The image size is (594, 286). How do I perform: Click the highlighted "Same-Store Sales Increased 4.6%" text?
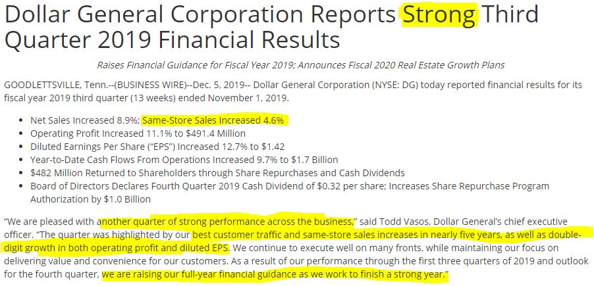(x=213, y=120)
